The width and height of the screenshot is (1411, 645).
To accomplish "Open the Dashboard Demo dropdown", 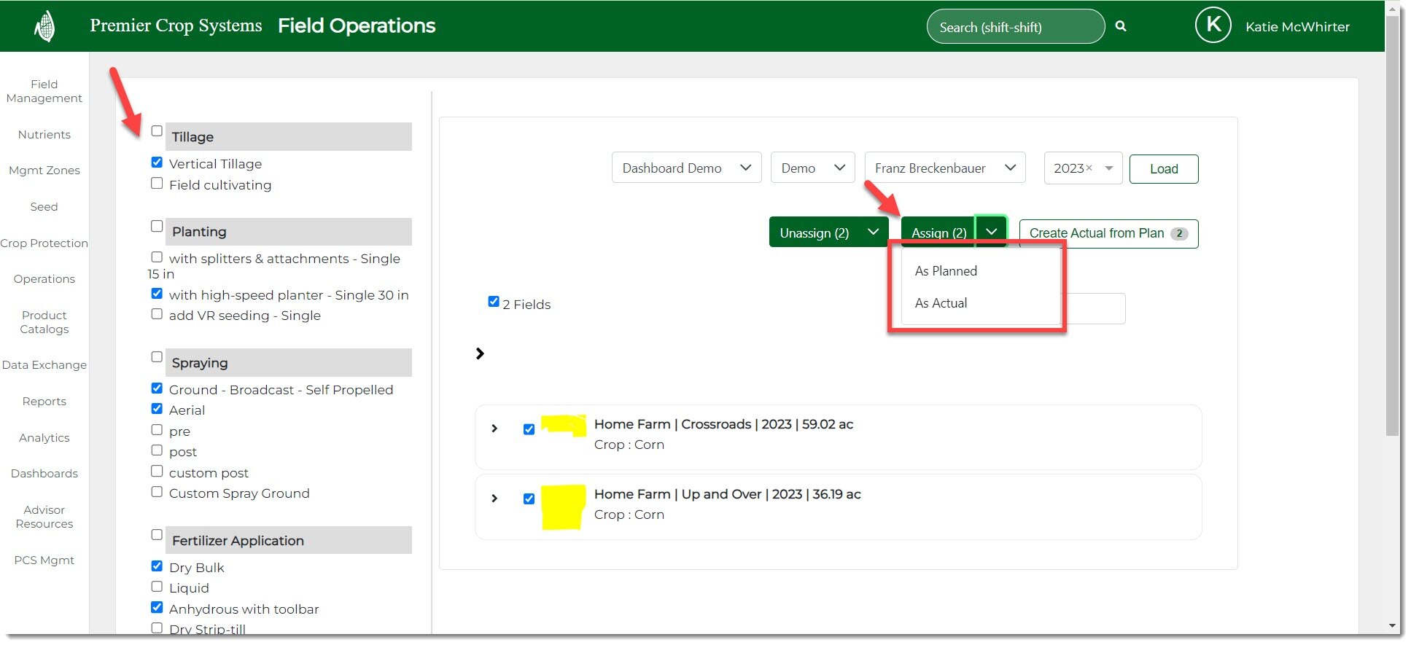I will coord(686,168).
